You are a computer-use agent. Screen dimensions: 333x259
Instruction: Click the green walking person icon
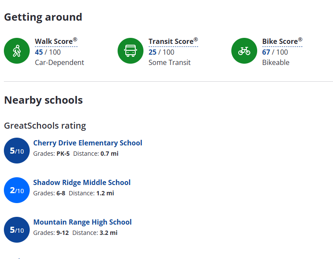[17, 51]
